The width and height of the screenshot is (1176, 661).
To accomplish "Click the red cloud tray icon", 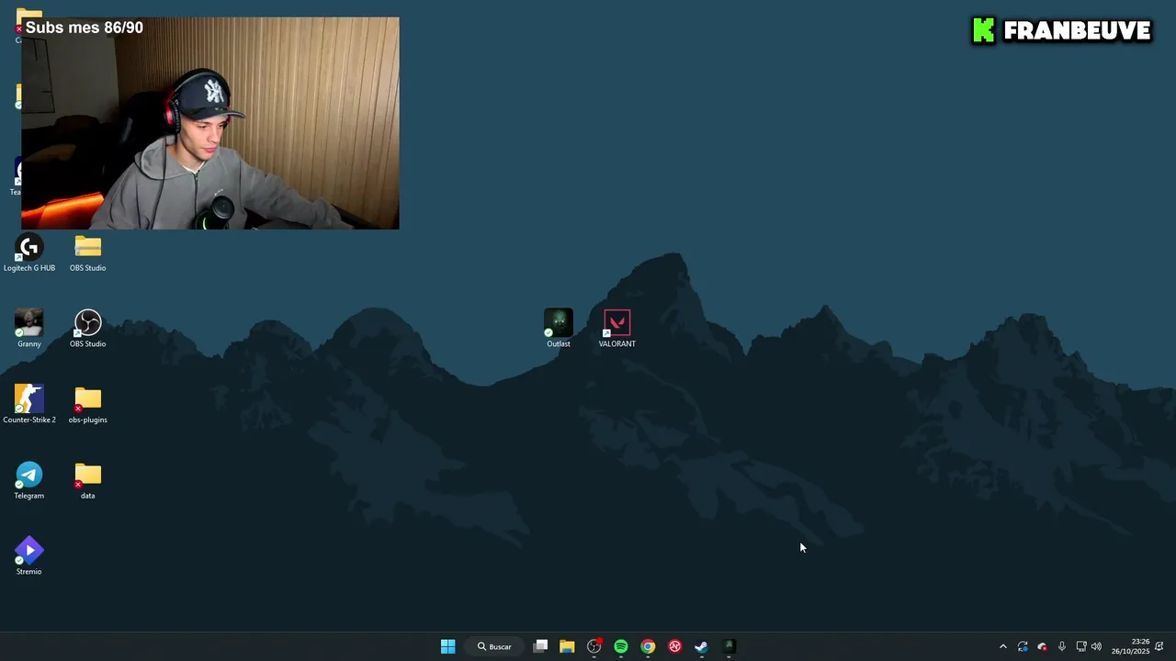I will 1042,646.
